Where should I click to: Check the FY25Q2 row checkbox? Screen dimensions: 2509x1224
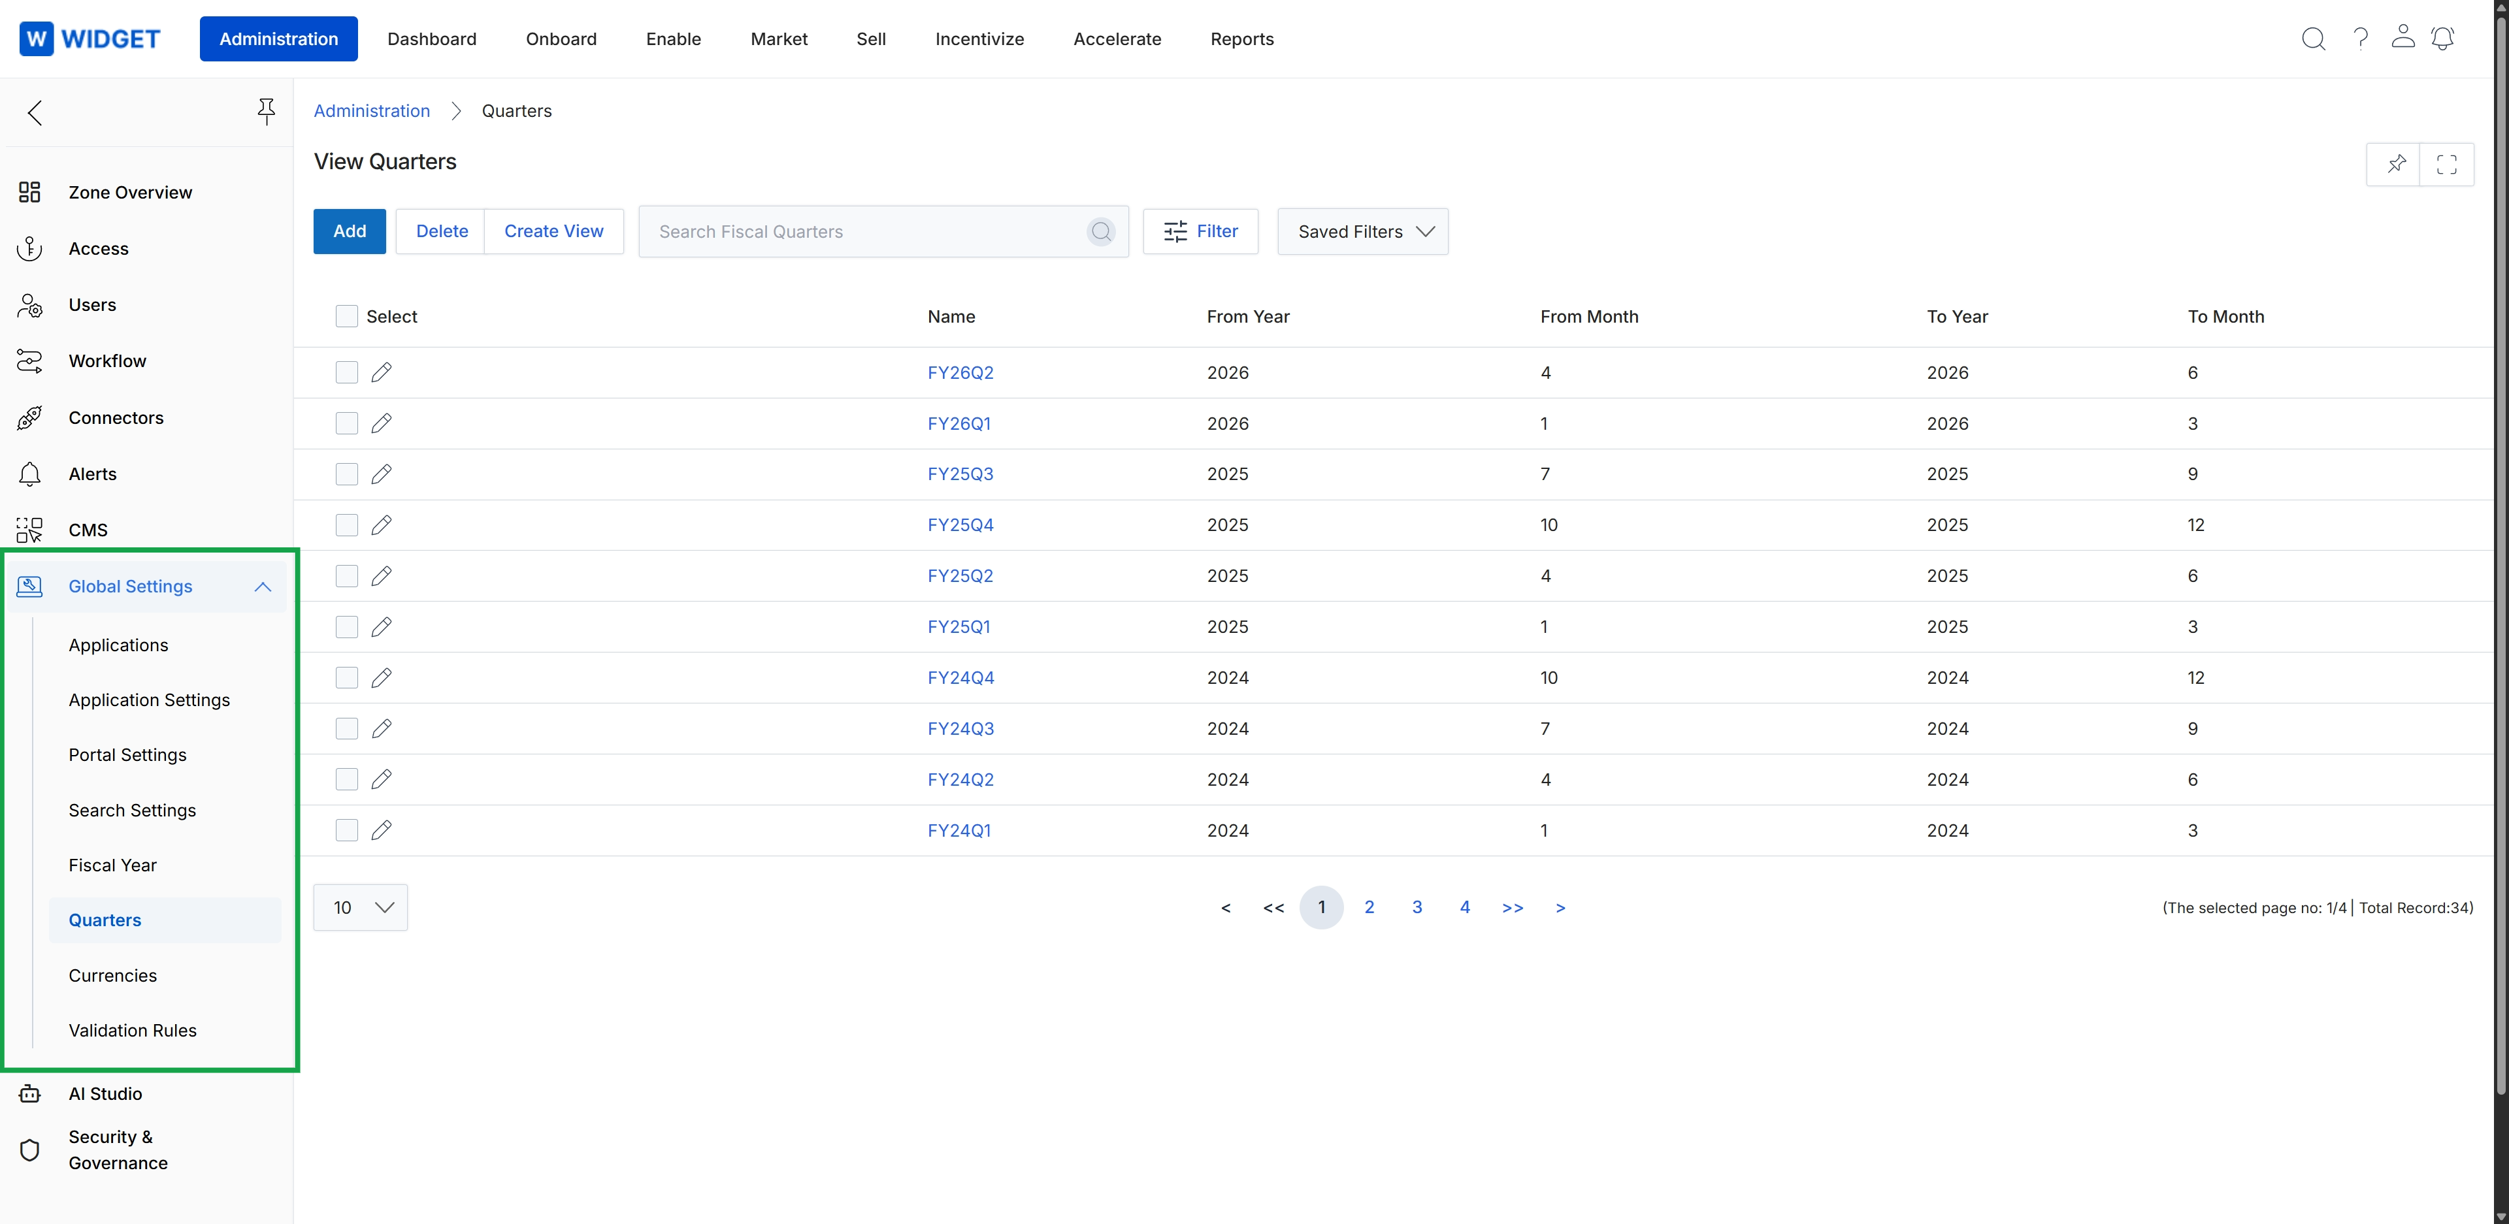point(347,577)
